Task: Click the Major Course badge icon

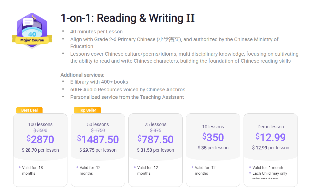Action: 32,31
